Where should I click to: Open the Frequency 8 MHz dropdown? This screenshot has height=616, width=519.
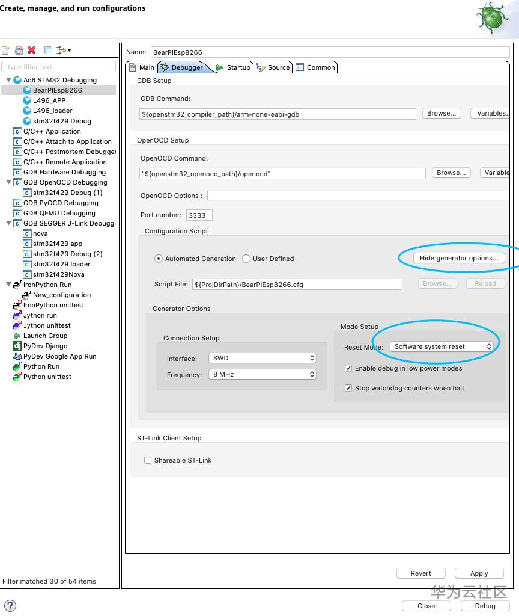point(263,374)
